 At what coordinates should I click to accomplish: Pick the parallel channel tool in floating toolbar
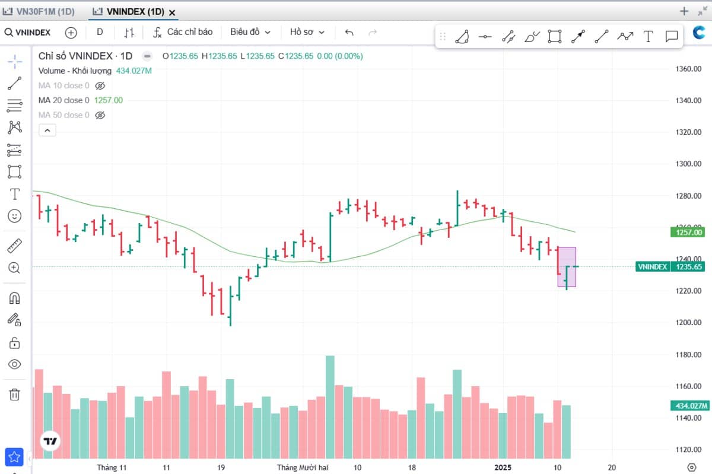pyautogui.click(x=508, y=37)
